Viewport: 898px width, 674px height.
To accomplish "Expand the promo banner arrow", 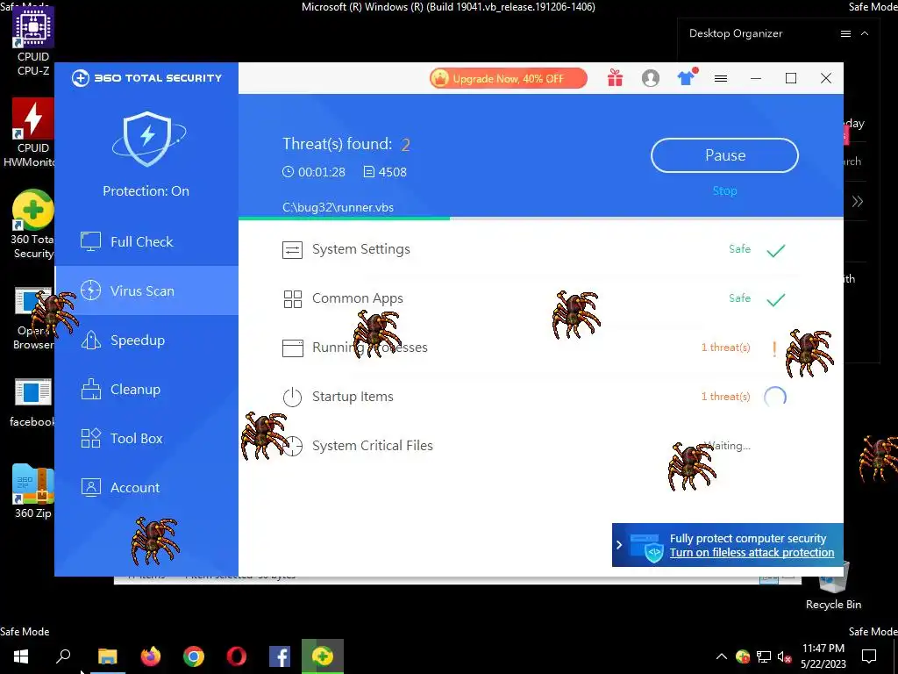I will point(619,545).
